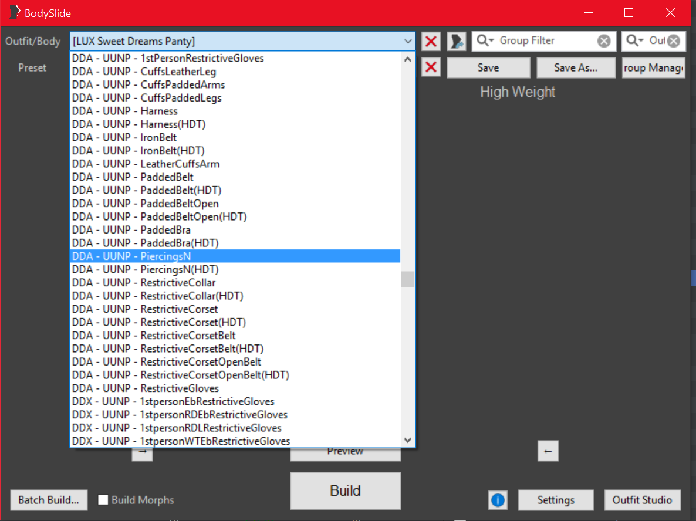This screenshot has height=521, width=696.
Task: Choose DDA - UUNP - PaddedBeltOpen(HDT)
Action: tap(235, 216)
